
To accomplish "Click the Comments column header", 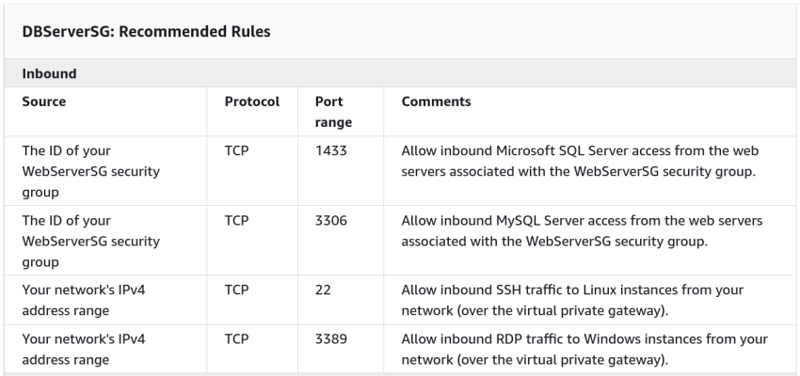I will tap(436, 102).
